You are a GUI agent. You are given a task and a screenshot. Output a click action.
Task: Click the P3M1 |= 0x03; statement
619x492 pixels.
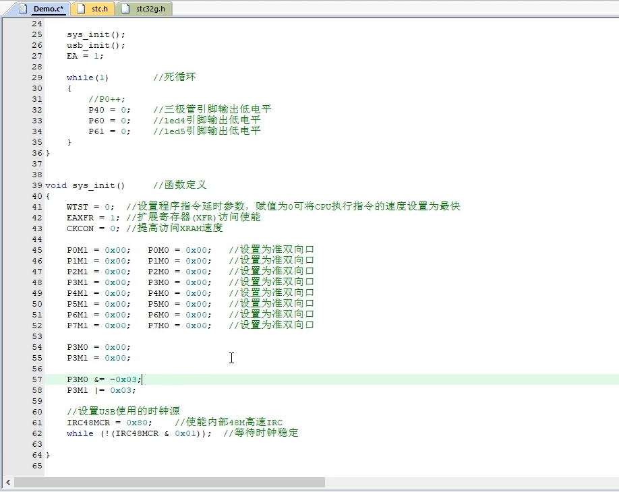[x=101, y=390]
